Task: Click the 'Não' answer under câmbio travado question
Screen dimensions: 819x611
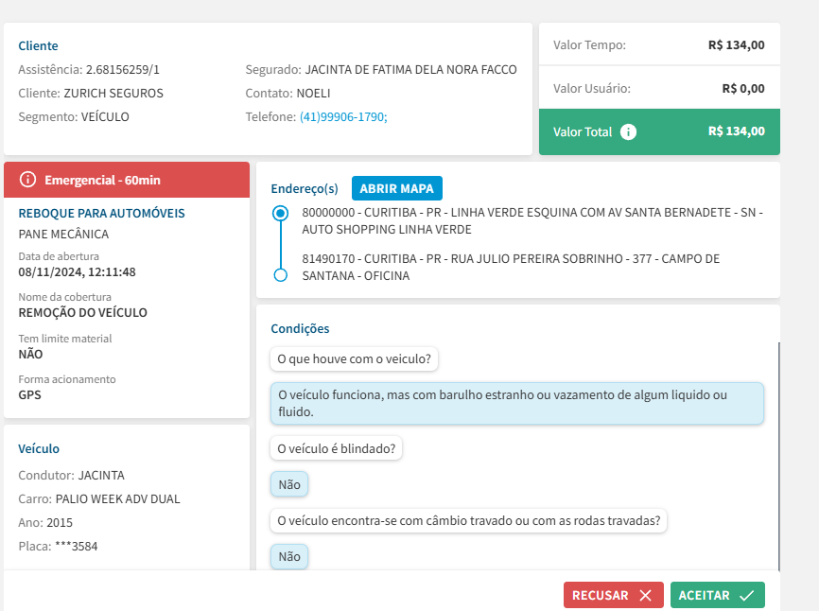Action: click(289, 556)
